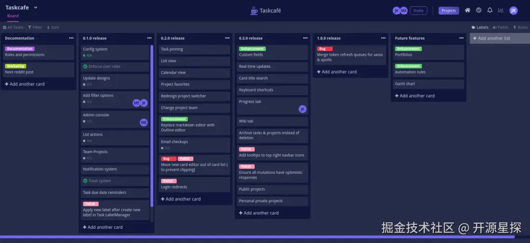Open the home icon in navbar

click(468, 10)
